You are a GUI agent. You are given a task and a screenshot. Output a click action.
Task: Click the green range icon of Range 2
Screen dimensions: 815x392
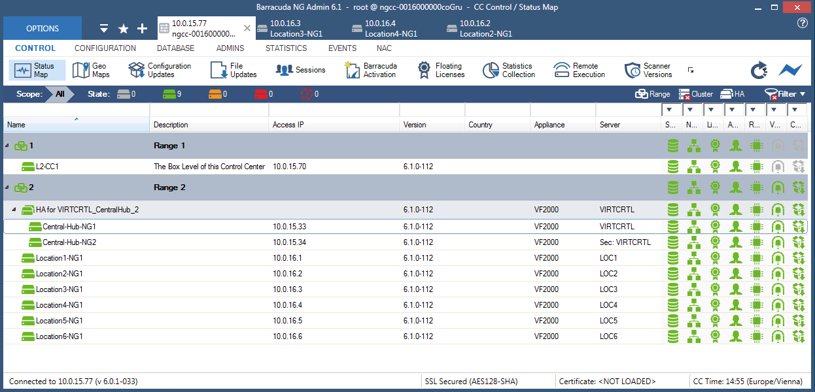[x=20, y=188]
